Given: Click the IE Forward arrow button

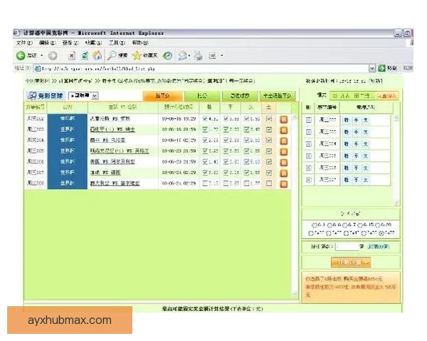Looking at the screenshot, I should pyautogui.click(x=53, y=55).
